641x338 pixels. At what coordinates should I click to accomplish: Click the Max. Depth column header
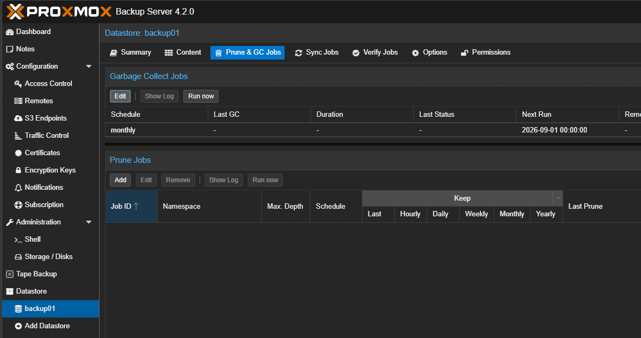pyautogui.click(x=286, y=207)
